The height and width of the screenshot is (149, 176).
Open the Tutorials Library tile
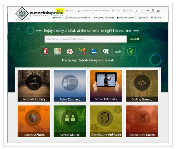point(34,86)
